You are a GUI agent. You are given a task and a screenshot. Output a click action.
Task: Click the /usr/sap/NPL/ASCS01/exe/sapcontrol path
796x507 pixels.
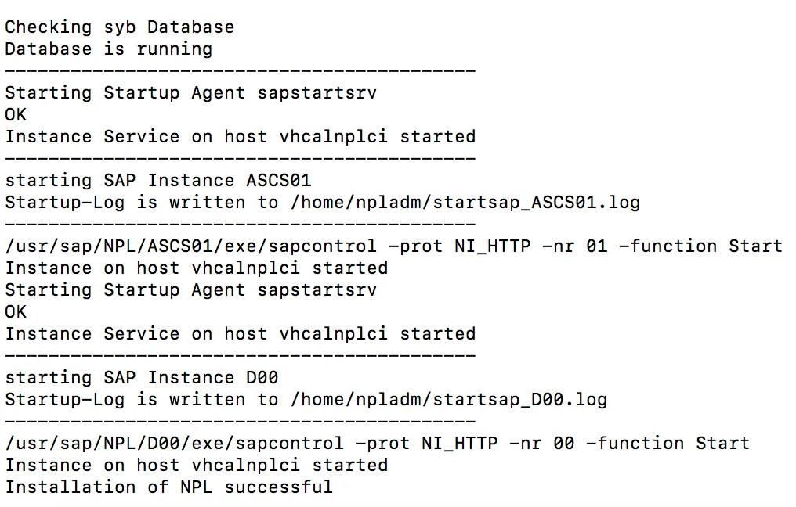tap(190, 246)
